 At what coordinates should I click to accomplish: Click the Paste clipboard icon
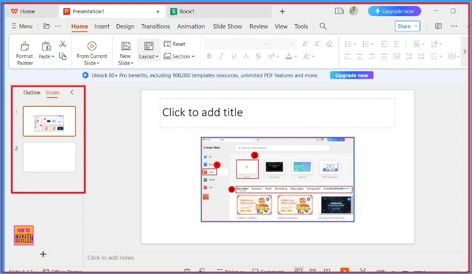tap(47, 47)
